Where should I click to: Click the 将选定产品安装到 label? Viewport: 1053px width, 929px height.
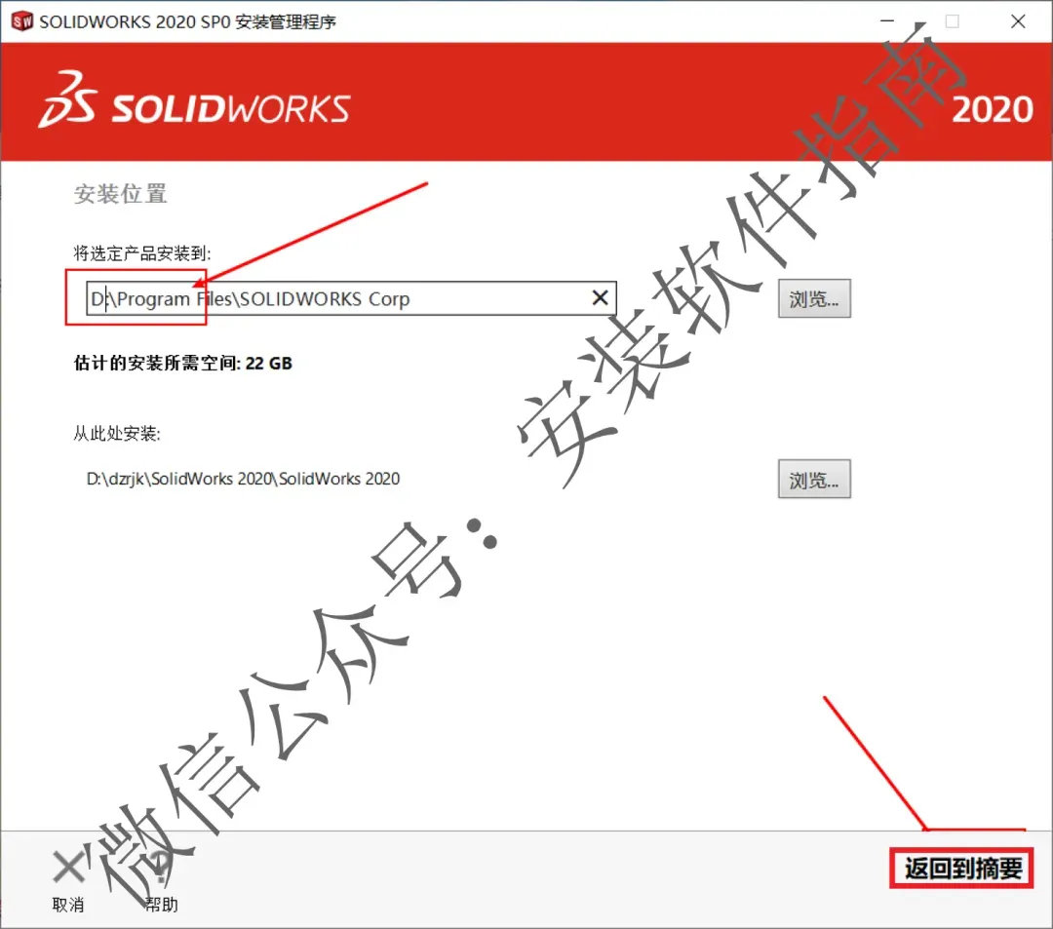[x=141, y=253]
